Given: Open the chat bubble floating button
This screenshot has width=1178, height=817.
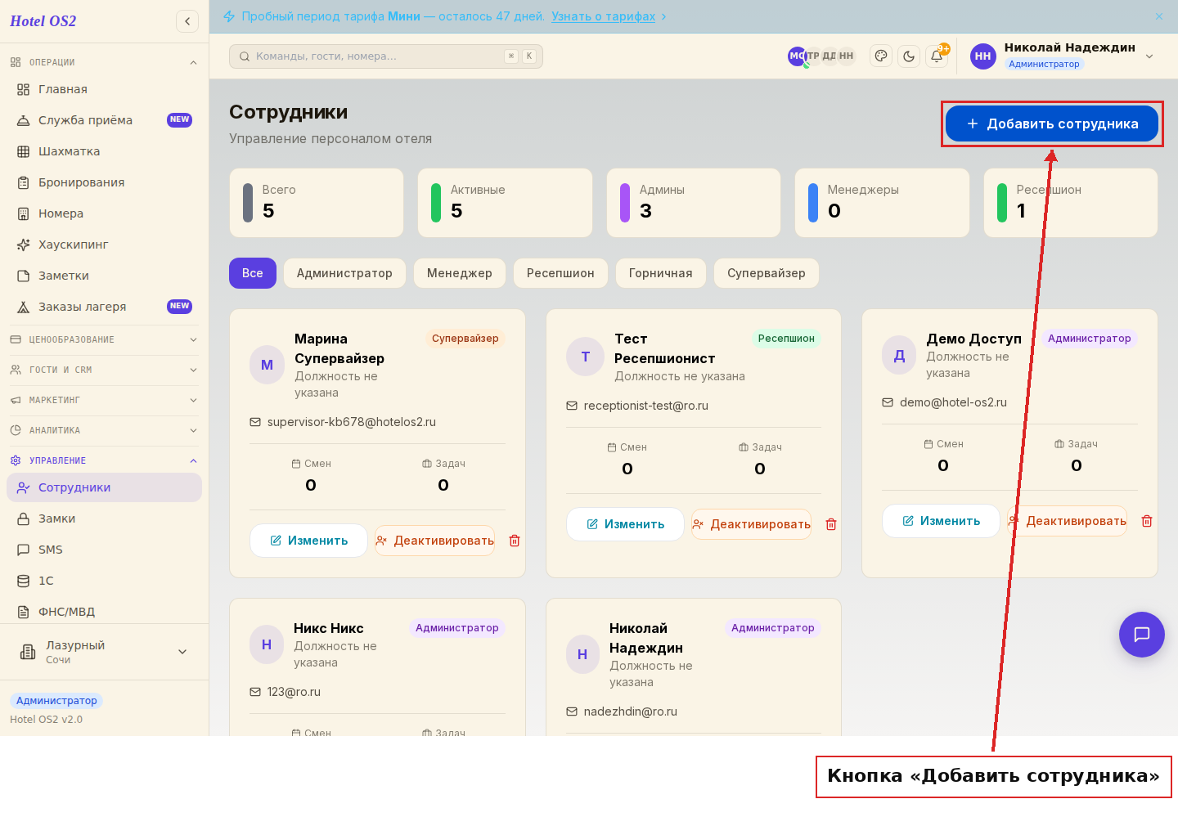Looking at the screenshot, I should 1142,635.
